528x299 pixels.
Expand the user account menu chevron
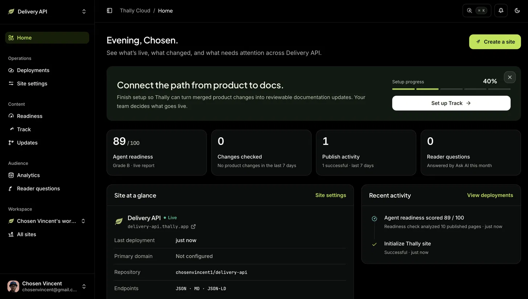pyautogui.click(x=84, y=286)
